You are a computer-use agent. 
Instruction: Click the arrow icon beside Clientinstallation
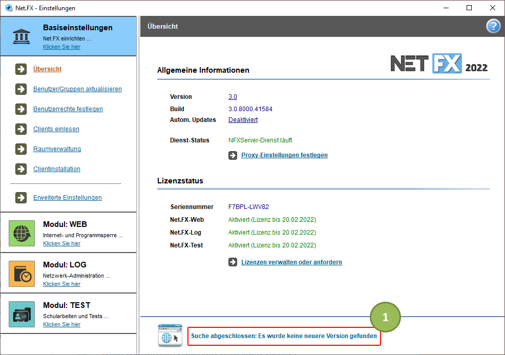click(x=22, y=169)
